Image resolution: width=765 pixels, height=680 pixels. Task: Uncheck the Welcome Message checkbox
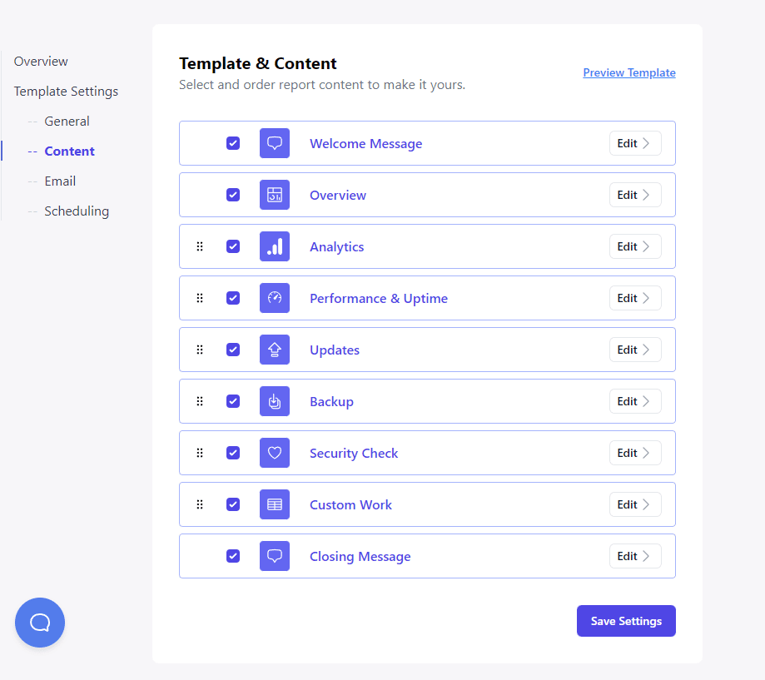[x=233, y=143]
